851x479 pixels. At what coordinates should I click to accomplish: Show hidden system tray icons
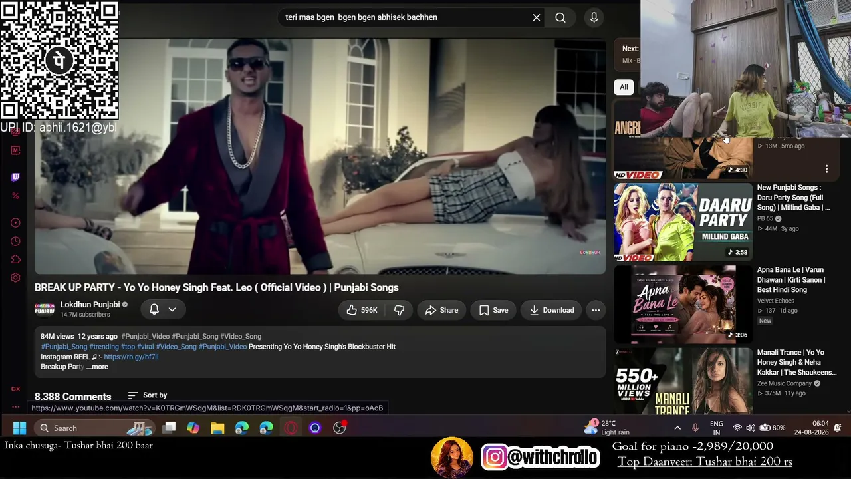click(x=677, y=428)
